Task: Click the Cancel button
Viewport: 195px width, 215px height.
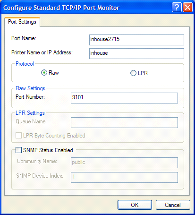Action: (x=173, y=205)
